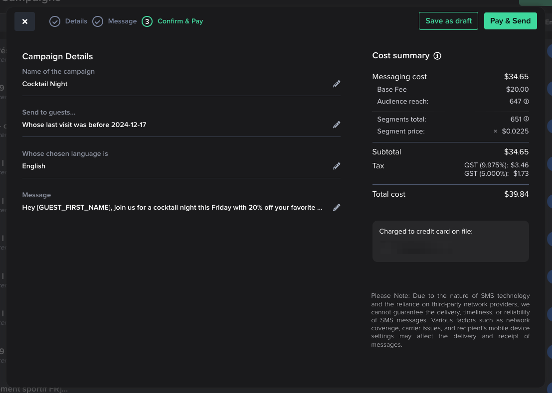Show info for Segments total
Screen dimensions: 552x393
pyautogui.click(x=526, y=120)
